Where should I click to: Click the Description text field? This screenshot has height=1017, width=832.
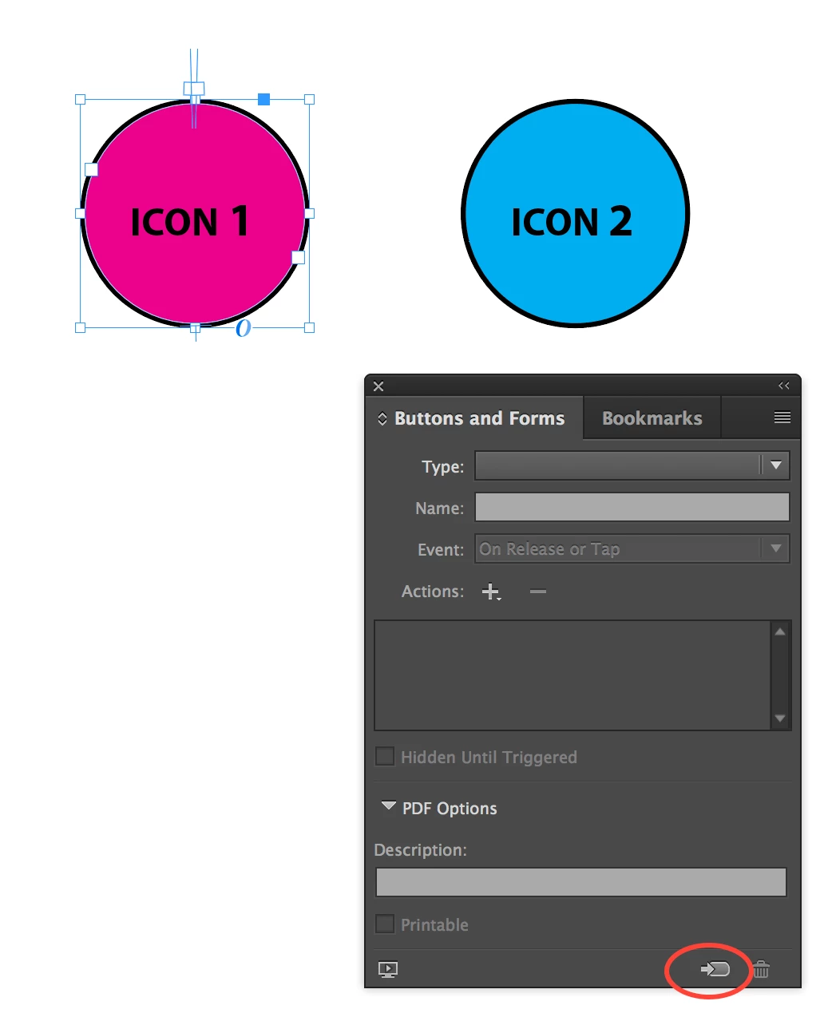pos(581,882)
